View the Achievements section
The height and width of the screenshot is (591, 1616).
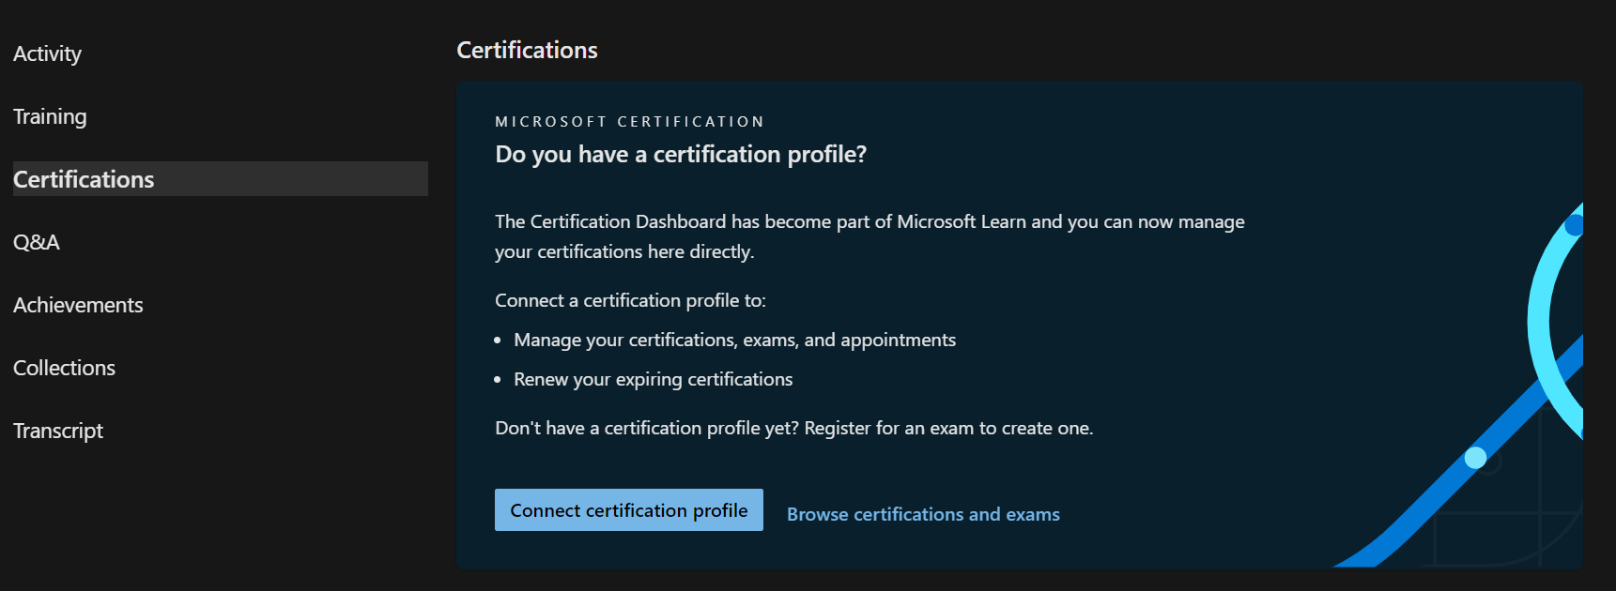(x=78, y=305)
